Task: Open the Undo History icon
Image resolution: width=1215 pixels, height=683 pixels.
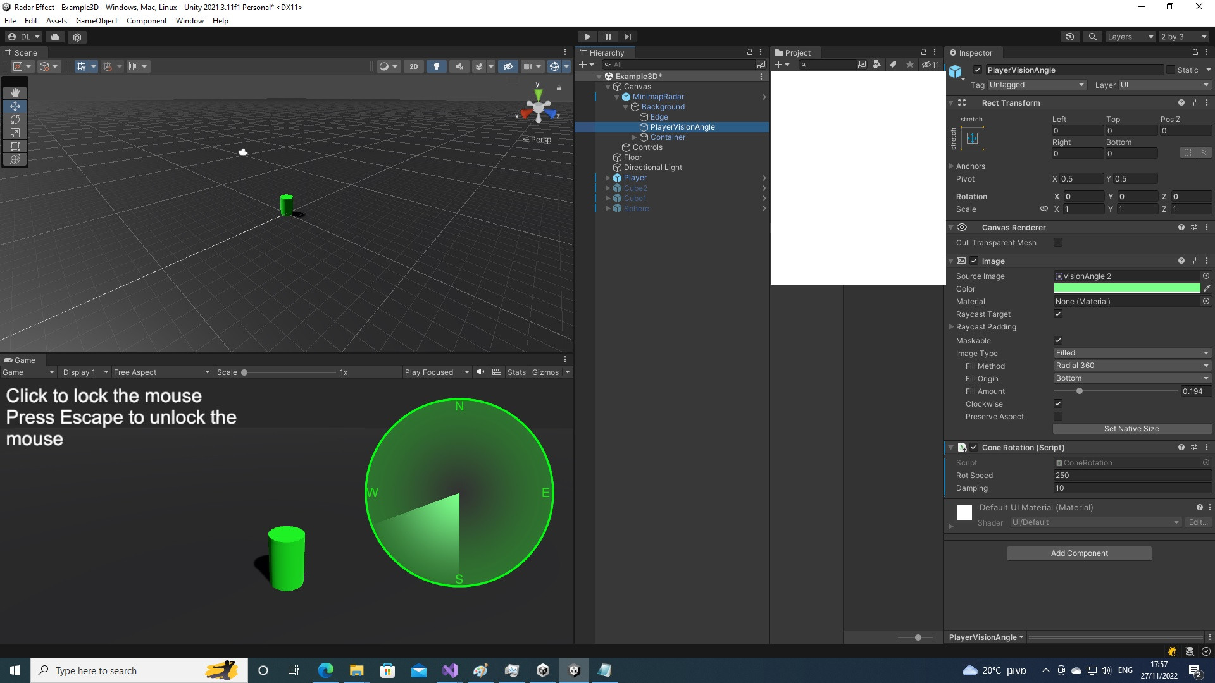Action: coord(1069,37)
